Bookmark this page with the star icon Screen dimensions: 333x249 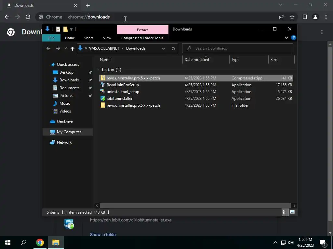pyautogui.click(x=292, y=17)
